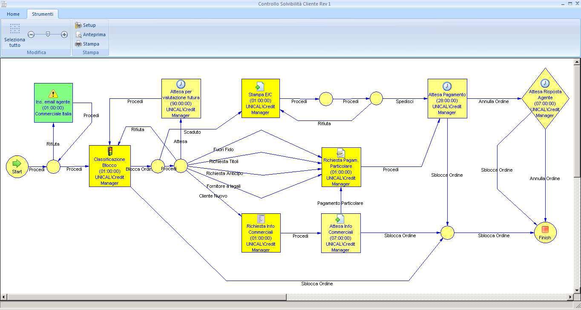Screen dimensions: 581x310
Task: Click the Stampa printer icon
Action: (78, 44)
